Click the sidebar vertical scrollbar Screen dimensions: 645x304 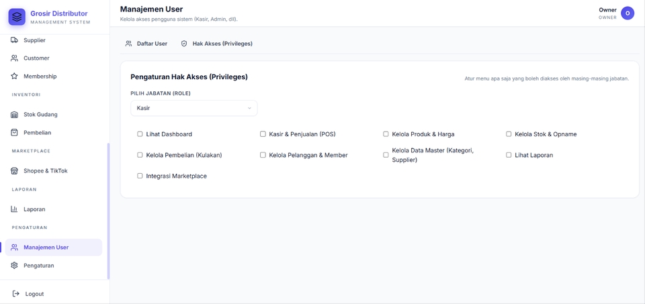(x=108, y=211)
